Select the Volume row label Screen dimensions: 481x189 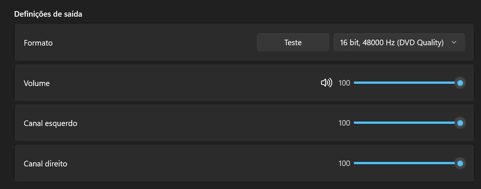(x=37, y=83)
